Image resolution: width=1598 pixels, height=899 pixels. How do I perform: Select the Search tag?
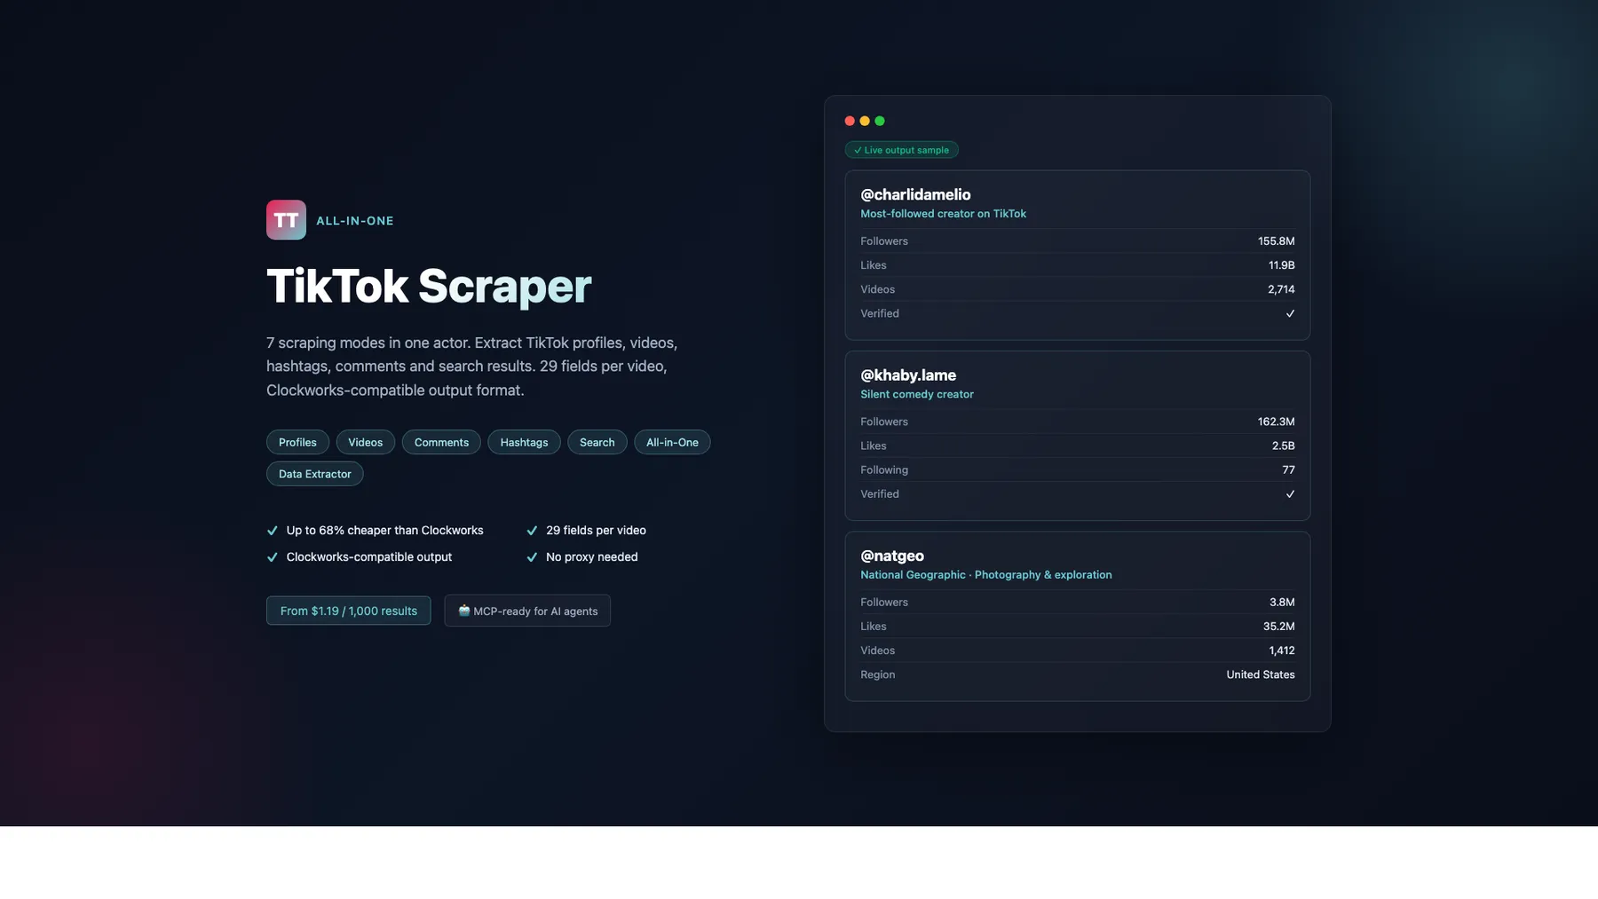tap(597, 442)
